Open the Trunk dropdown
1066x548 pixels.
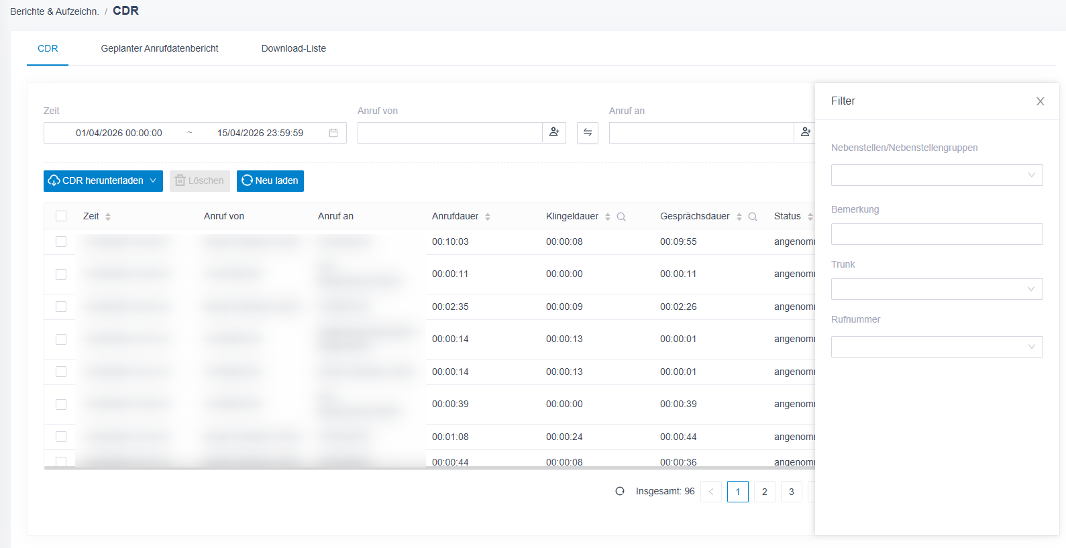(x=937, y=289)
